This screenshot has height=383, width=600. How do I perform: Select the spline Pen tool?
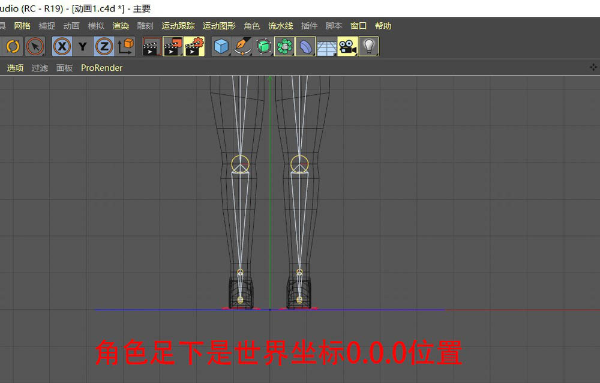coord(242,46)
